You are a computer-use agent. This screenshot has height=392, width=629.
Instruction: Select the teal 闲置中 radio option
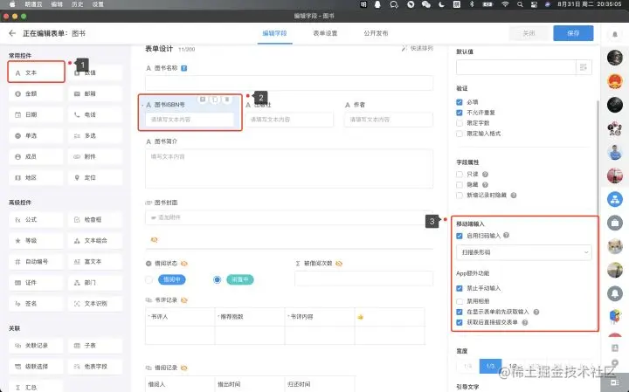tap(217, 279)
